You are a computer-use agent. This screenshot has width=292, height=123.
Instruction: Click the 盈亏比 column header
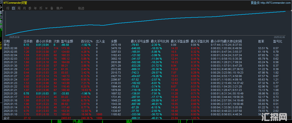(278, 41)
